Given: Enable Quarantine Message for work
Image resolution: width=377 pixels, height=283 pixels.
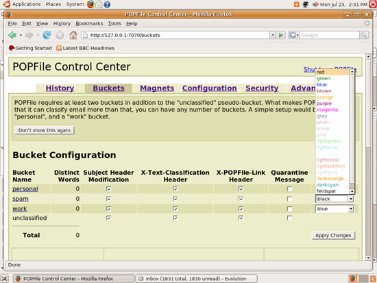Looking at the screenshot, I should tap(289, 209).
